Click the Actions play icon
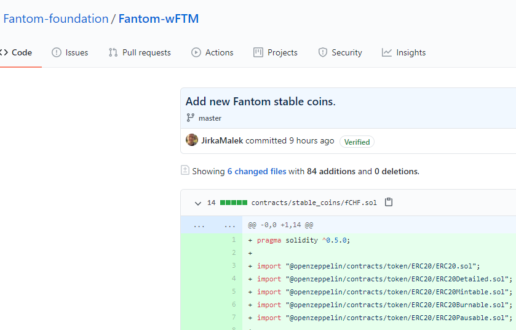This screenshot has width=516, height=330. [x=196, y=52]
